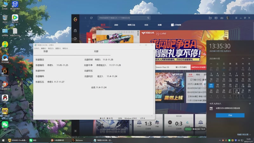Select the Season Pass S6 tab
The image size is (254, 143).
pos(162,67)
